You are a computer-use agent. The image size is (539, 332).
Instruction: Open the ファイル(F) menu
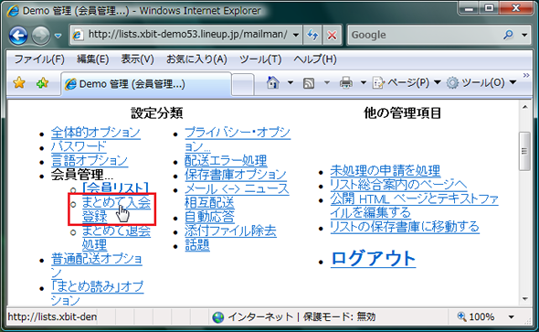pos(39,59)
